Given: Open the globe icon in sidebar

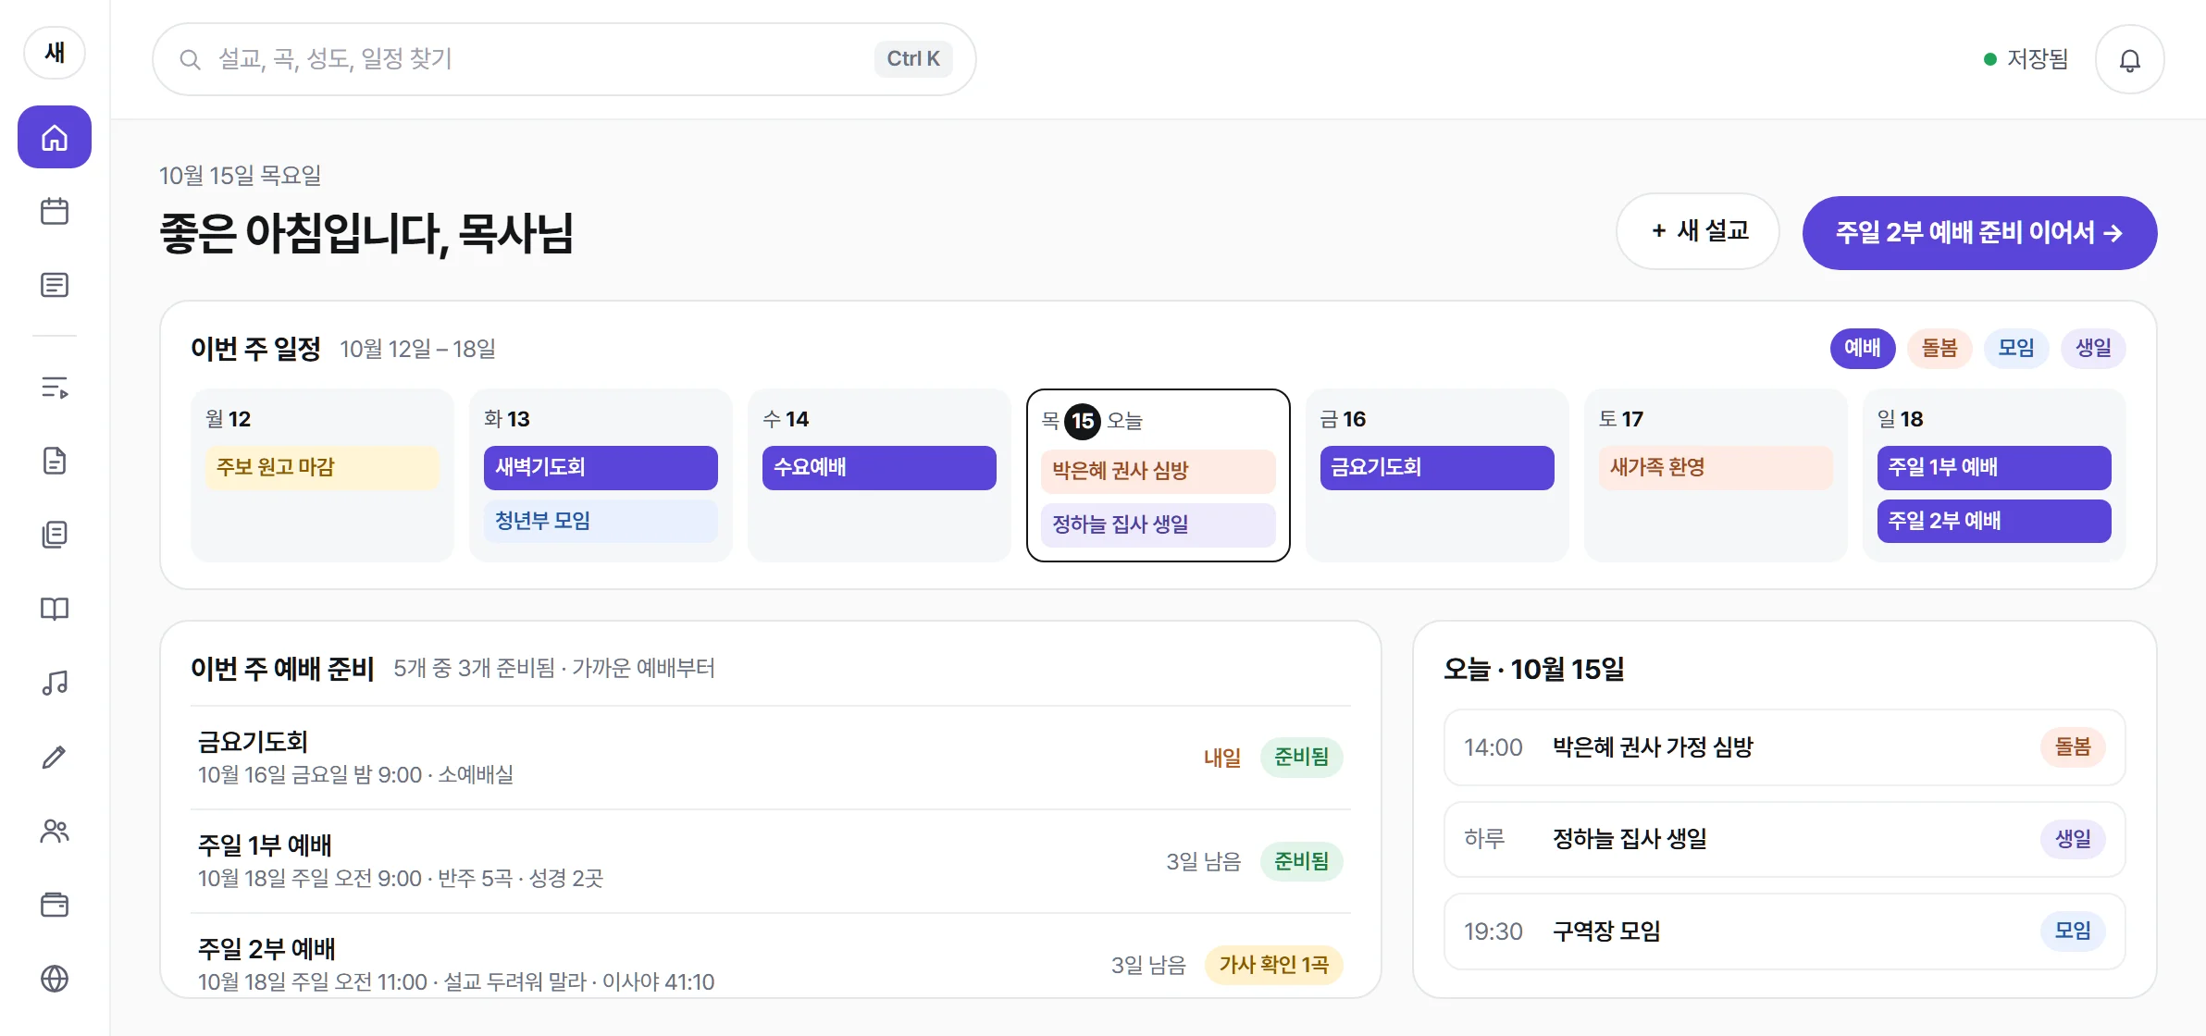Looking at the screenshot, I should (x=55, y=979).
